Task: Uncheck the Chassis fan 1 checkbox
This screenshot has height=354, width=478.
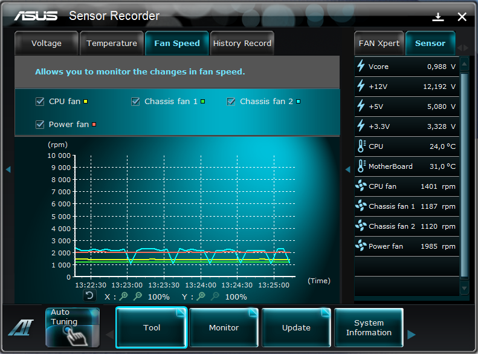Action: [135, 101]
